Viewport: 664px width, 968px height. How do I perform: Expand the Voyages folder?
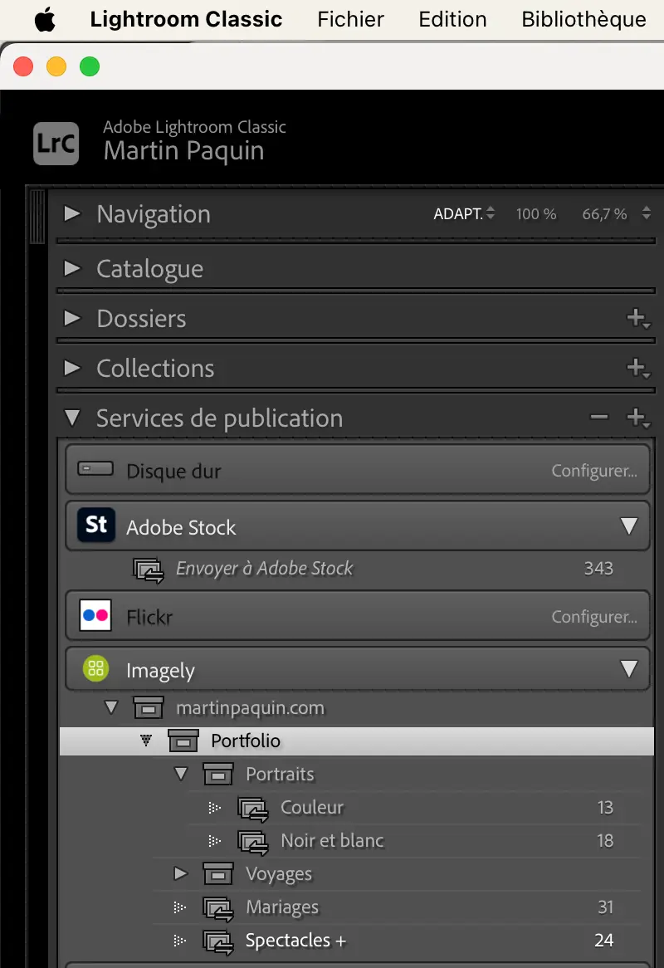click(x=181, y=873)
